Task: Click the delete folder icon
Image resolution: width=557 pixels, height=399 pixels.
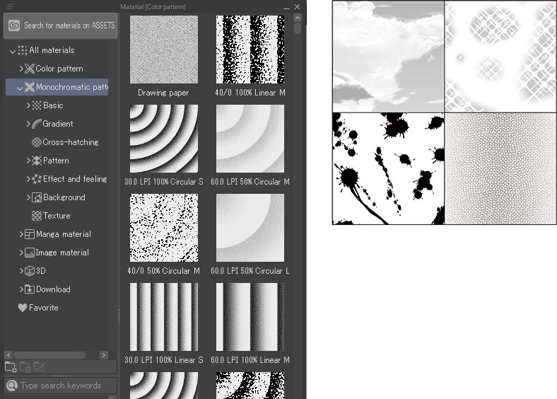Action: (25, 367)
